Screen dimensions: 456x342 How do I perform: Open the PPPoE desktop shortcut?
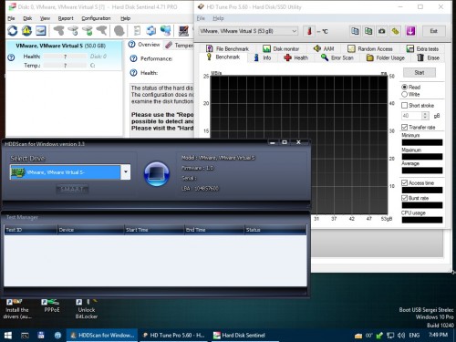[52, 306]
